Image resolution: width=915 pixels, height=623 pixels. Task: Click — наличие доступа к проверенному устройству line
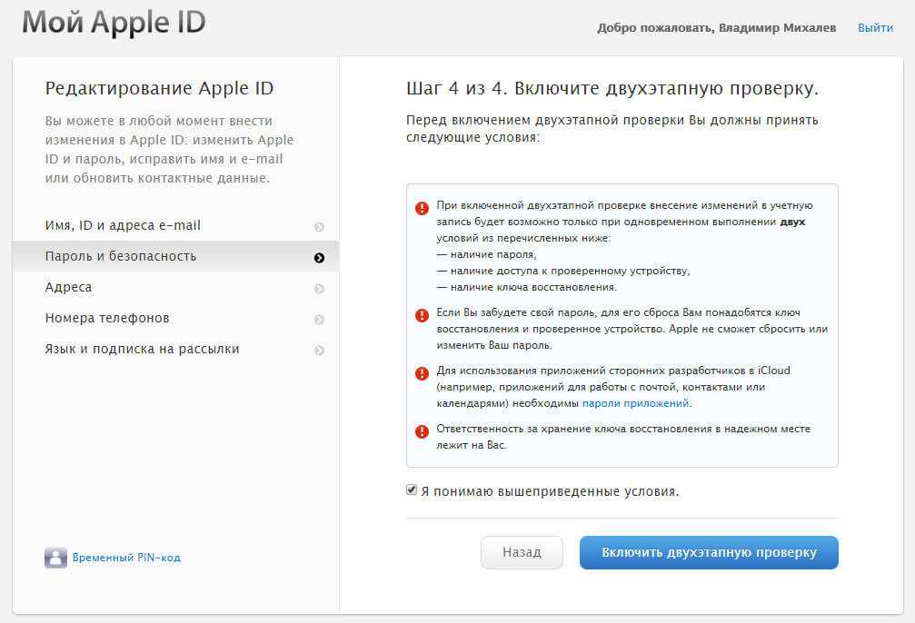click(563, 271)
